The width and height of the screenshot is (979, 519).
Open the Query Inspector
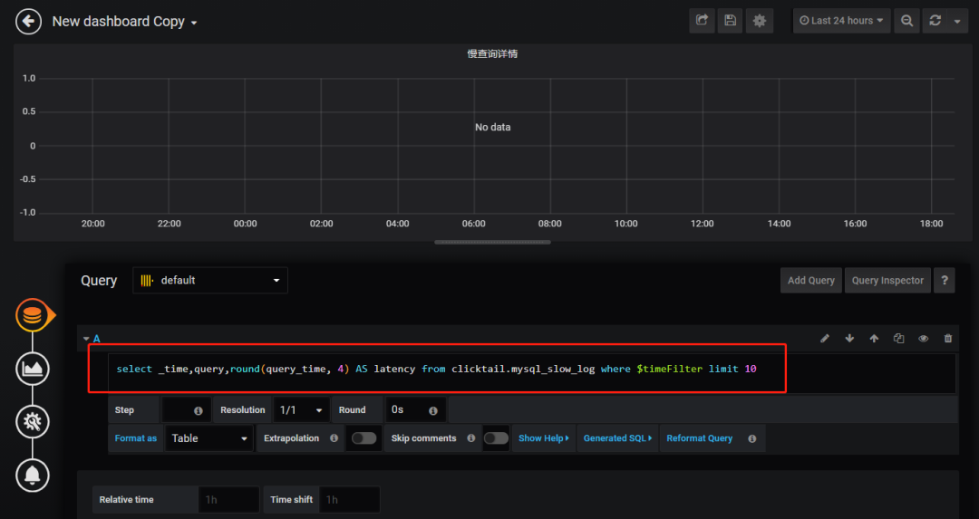887,281
